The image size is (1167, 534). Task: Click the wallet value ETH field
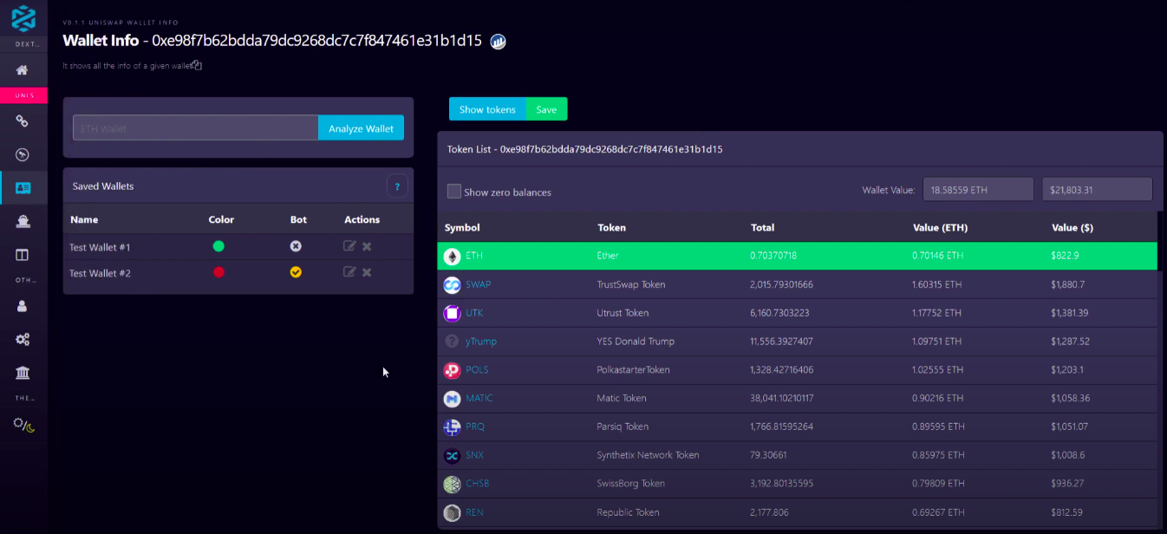[x=978, y=189]
